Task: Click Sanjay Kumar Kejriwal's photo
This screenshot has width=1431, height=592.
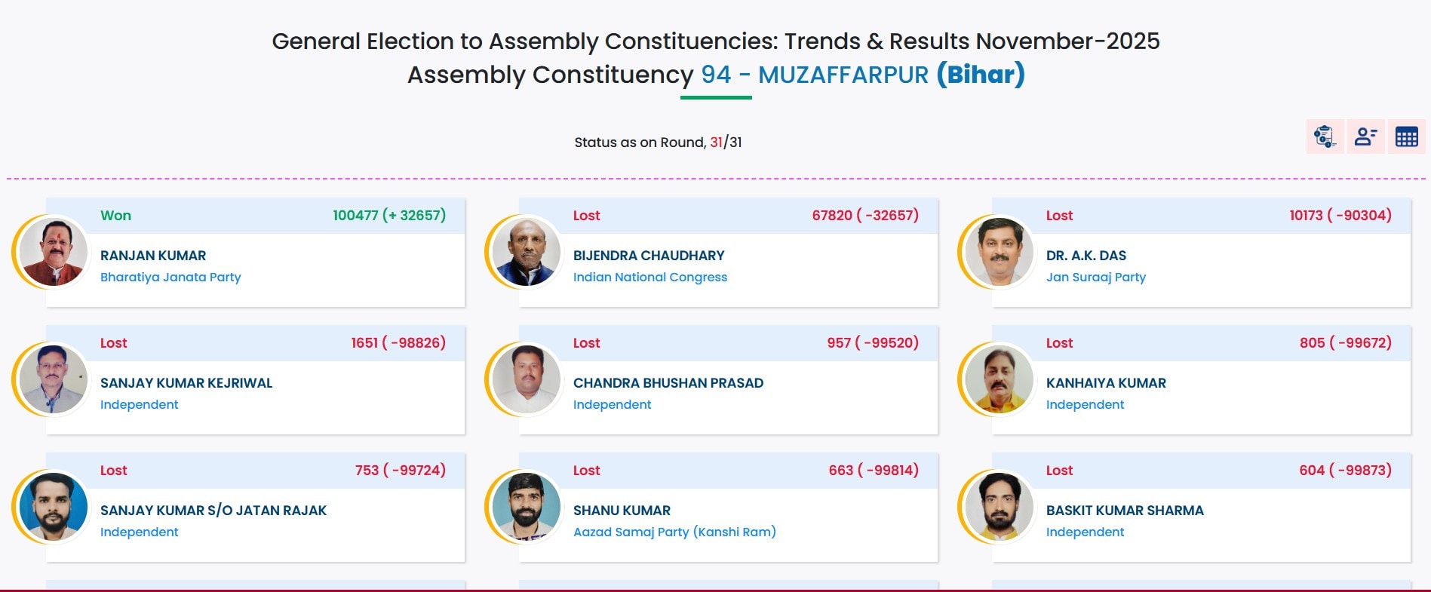Action: [53, 379]
